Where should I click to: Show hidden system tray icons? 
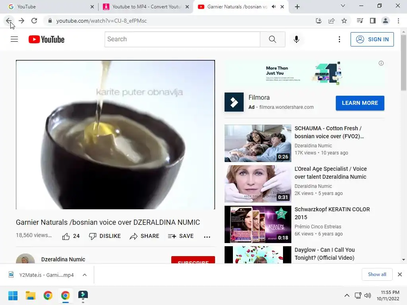pos(347,295)
